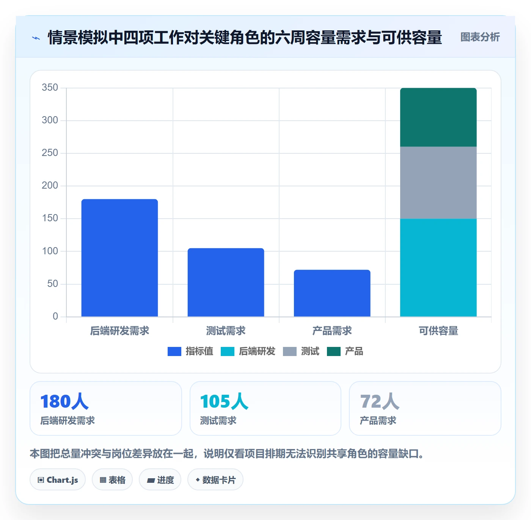The image size is (531, 520).
Task: Click the 200 y-axis value
Action: click(50, 186)
